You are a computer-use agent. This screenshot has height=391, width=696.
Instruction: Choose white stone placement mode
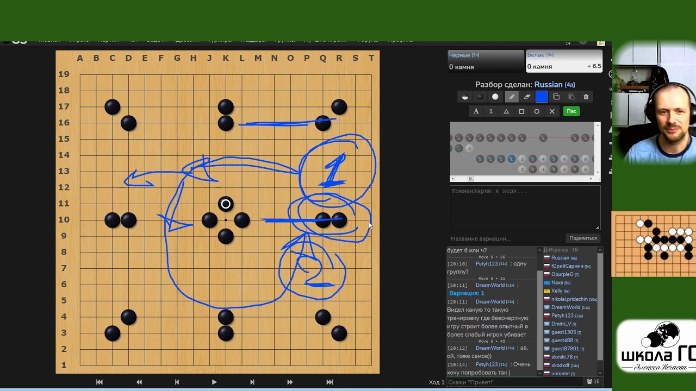[495, 97]
